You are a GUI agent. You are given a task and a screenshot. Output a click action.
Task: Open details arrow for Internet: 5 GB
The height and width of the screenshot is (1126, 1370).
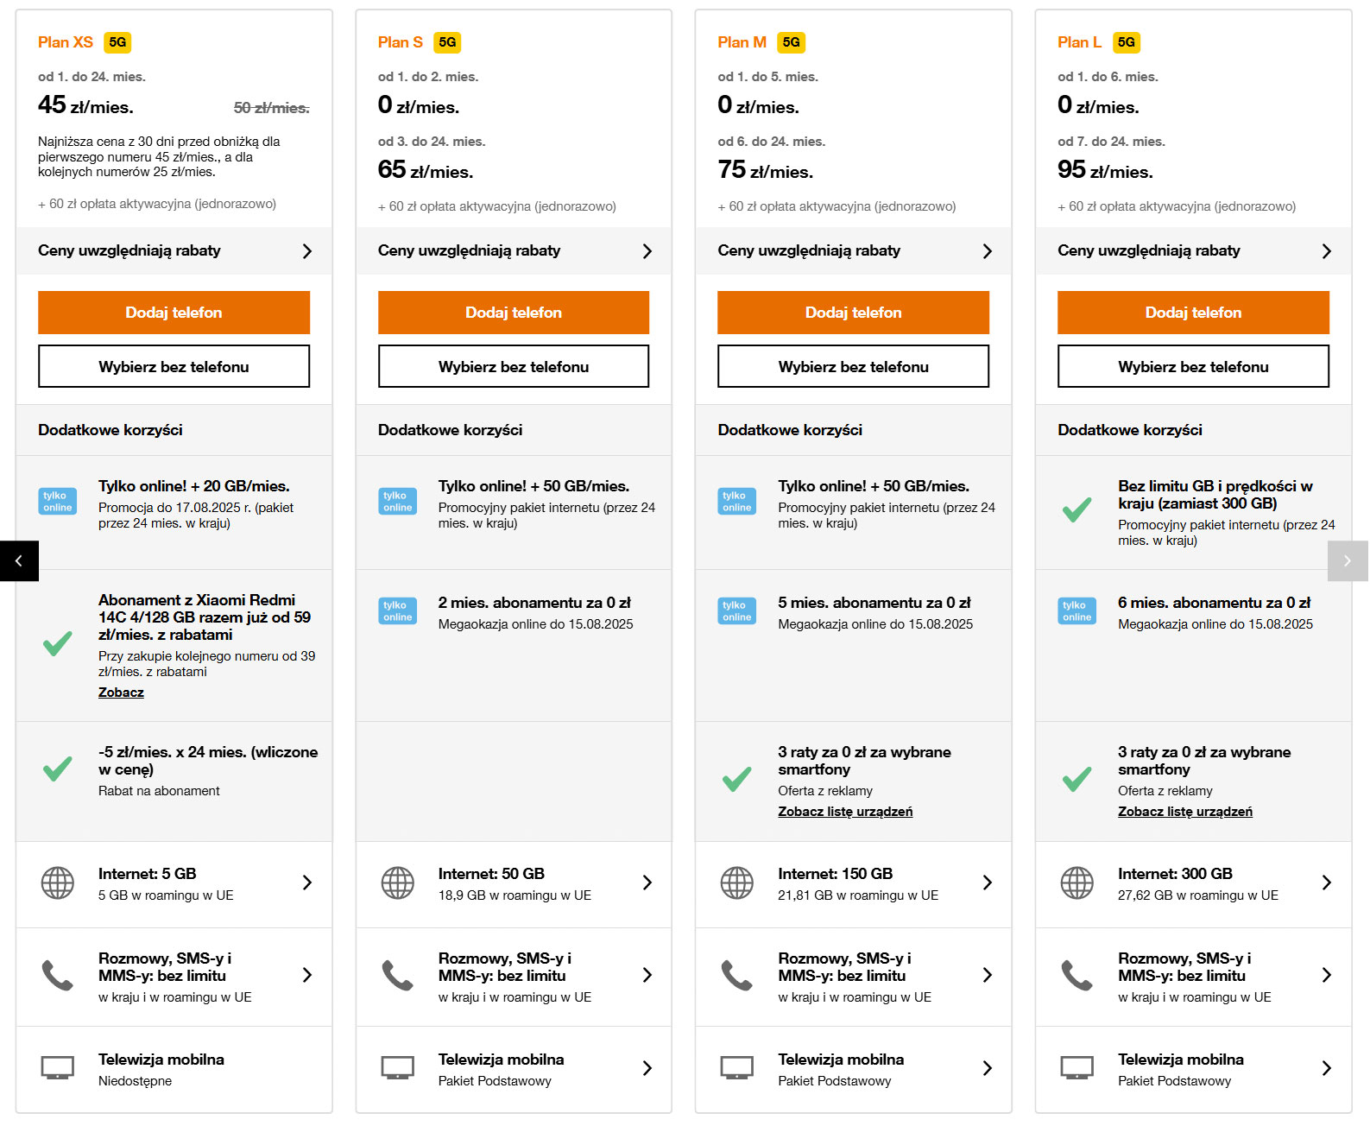point(307,882)
